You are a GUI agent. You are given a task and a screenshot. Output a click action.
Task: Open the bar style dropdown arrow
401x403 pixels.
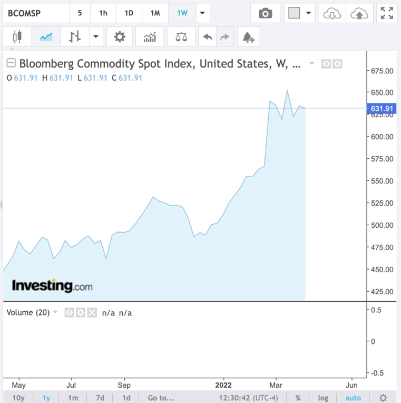tap(95, 37)
